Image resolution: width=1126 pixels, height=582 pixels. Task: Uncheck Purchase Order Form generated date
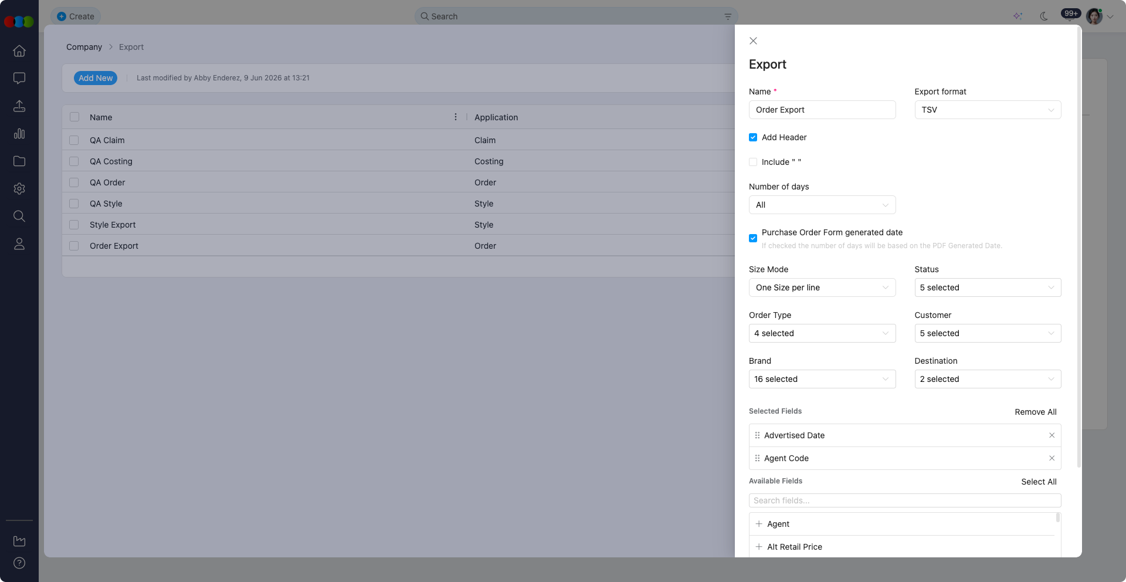(x=753, y=238)
